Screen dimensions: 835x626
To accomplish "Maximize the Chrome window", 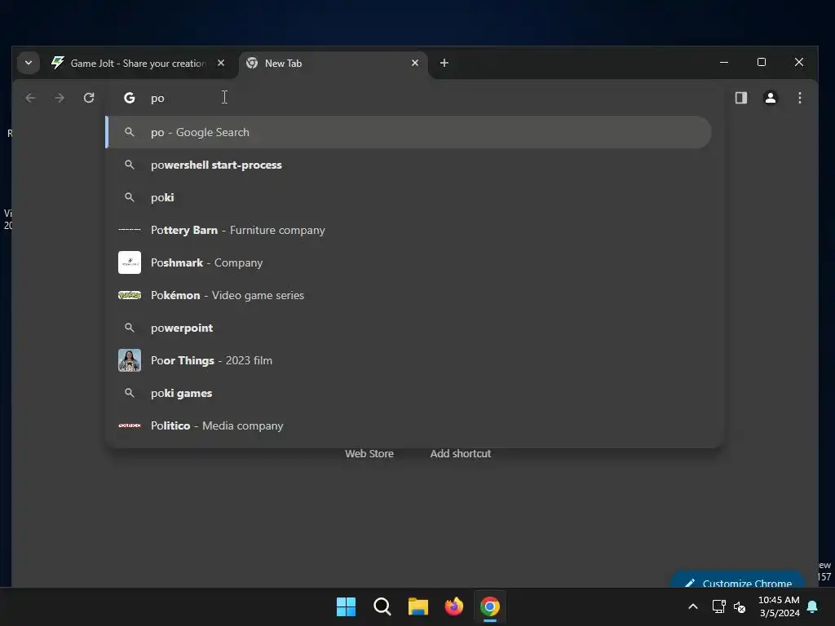I will coord(762,62).
